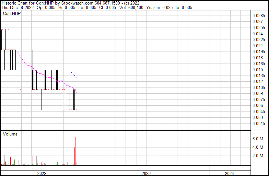Click the chart title 'Historic Chart for Cdn:NHP'
The width and height of the screenshot is (269, 176).
[28, 3]
